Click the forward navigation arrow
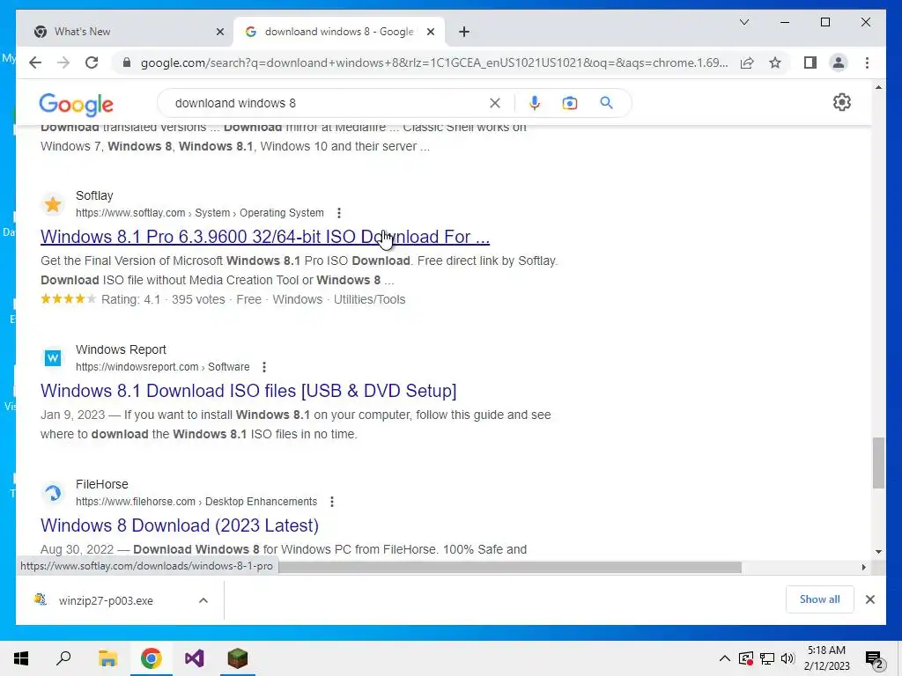The height and width of the screenshot is (676, 902). click(x=63, y=62)
